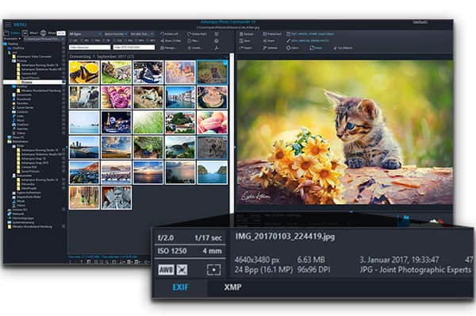Click the Share icon beside Rotate left
This screenshot has height=316, width=476.
point(163,40)
